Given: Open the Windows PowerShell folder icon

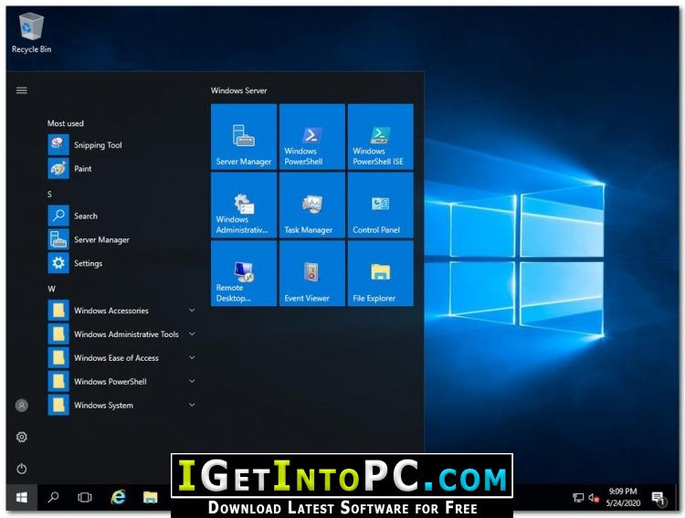Looking at the screenshot, I should (x=58, y=381).
